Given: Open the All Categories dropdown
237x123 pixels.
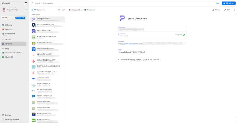Looking at the screenshot, I should click(40, 10).
